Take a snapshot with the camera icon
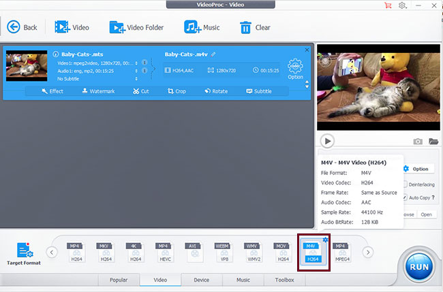443x292 pixels. 418,142
